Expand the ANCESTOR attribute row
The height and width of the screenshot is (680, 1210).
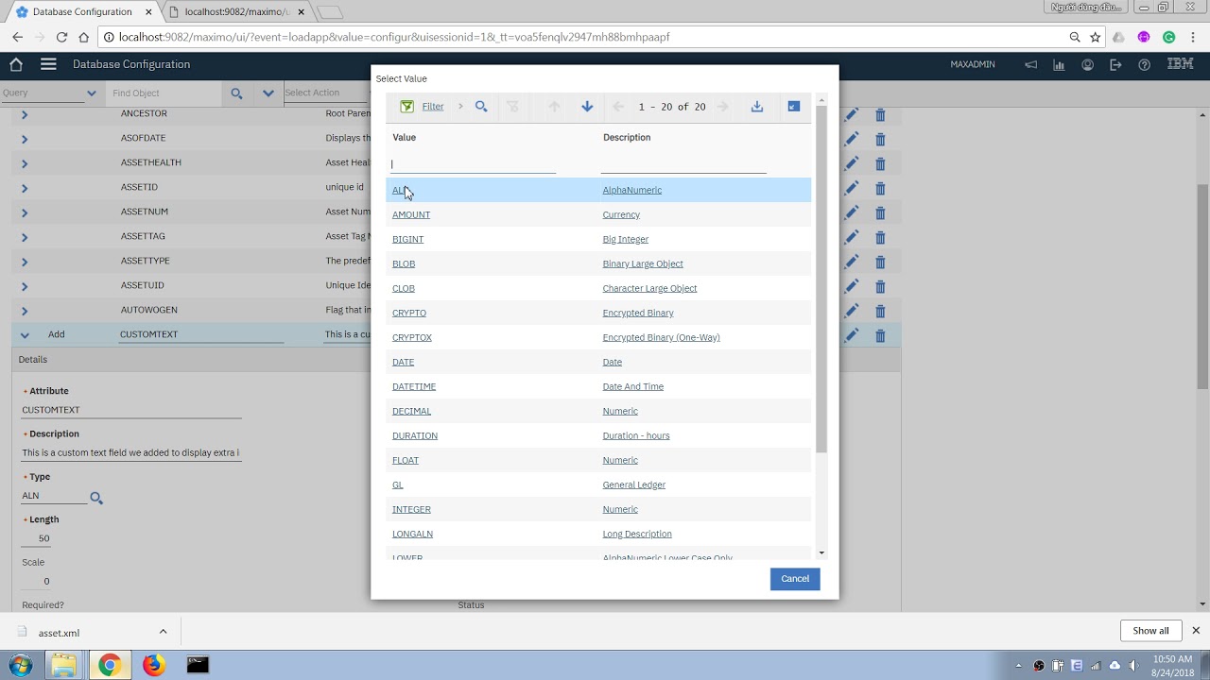[x=25, y=114]
